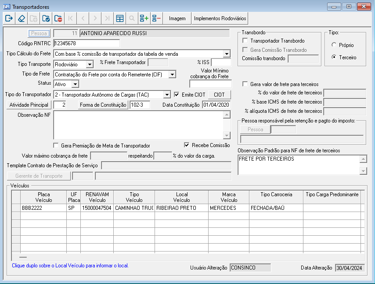Click the Pessoa button near name field
The height and width of the screenshot is (284, 375).
point(39,33)
